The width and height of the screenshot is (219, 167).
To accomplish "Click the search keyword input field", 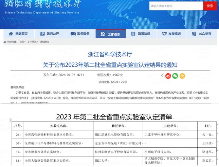I will pyautogui.click(x=176, y=6).
